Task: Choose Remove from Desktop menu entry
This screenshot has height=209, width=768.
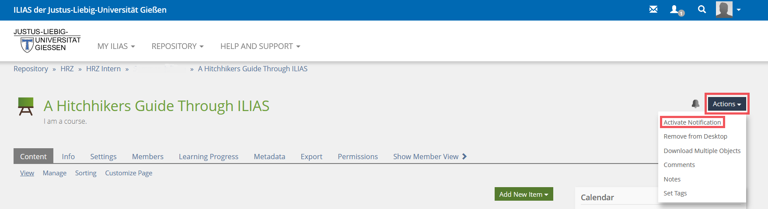Action: point(695,136)
